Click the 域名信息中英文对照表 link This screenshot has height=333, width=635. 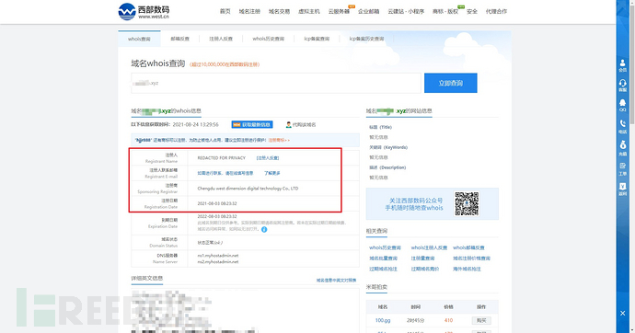[x=336, y=280]
